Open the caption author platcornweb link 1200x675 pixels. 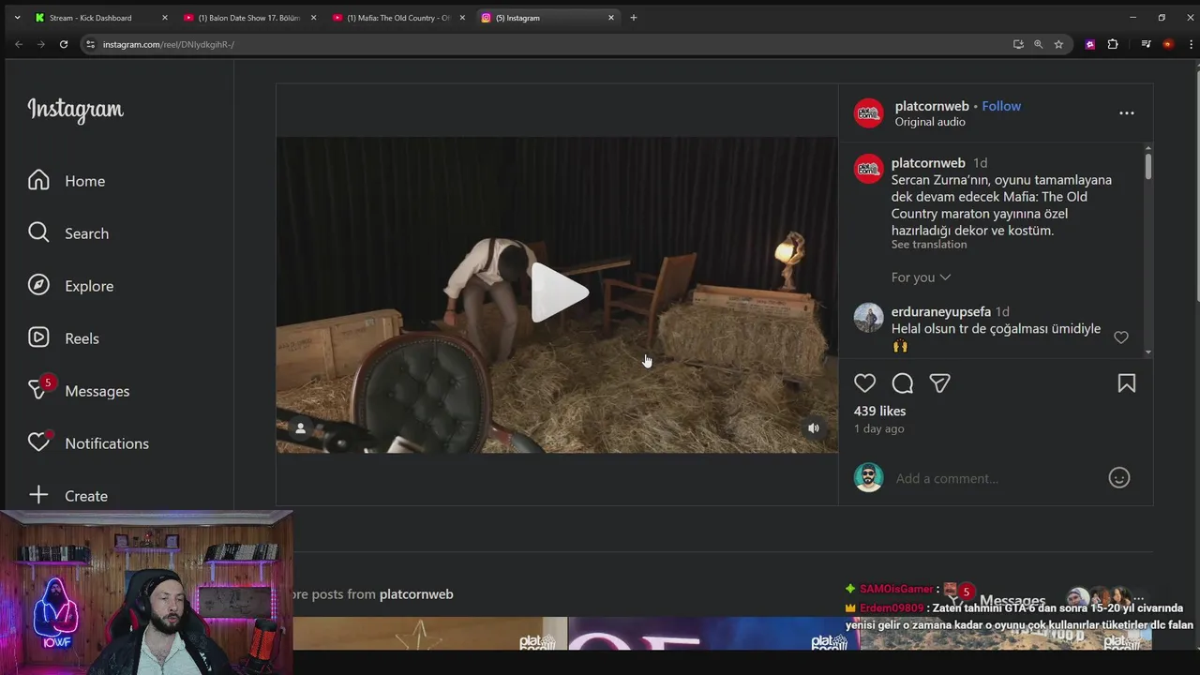(928, 163)
